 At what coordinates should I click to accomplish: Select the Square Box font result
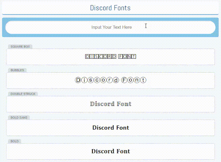[x=110, y=57]
